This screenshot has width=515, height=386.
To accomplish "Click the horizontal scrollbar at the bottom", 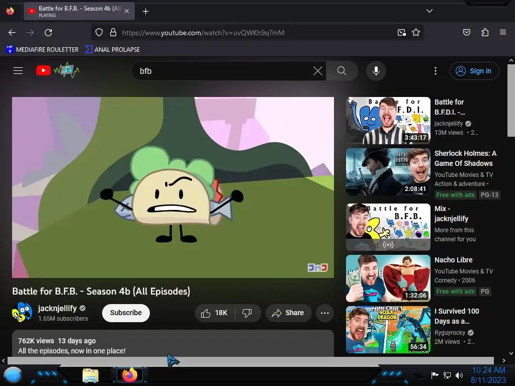I will [x=250, y=360].
